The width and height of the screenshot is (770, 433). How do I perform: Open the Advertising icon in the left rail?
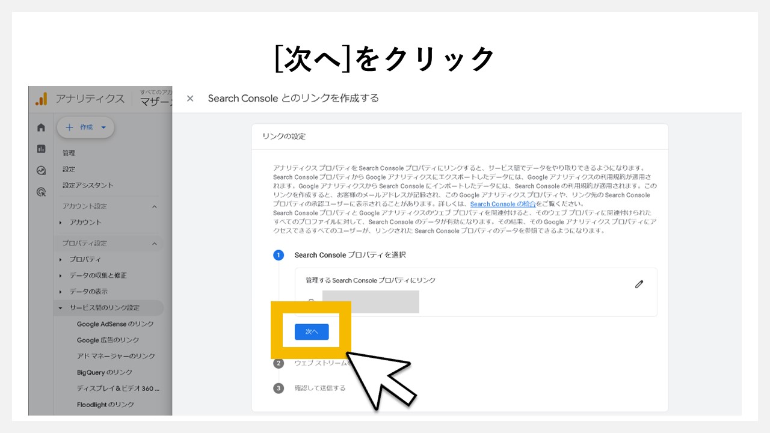click(41, 192)
